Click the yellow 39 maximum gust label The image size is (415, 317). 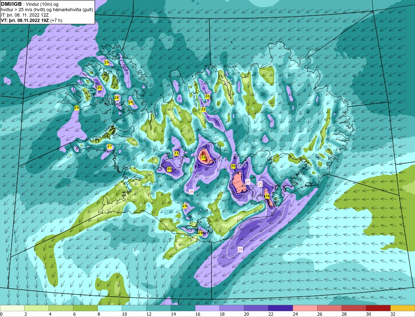[x=203, y=157]
